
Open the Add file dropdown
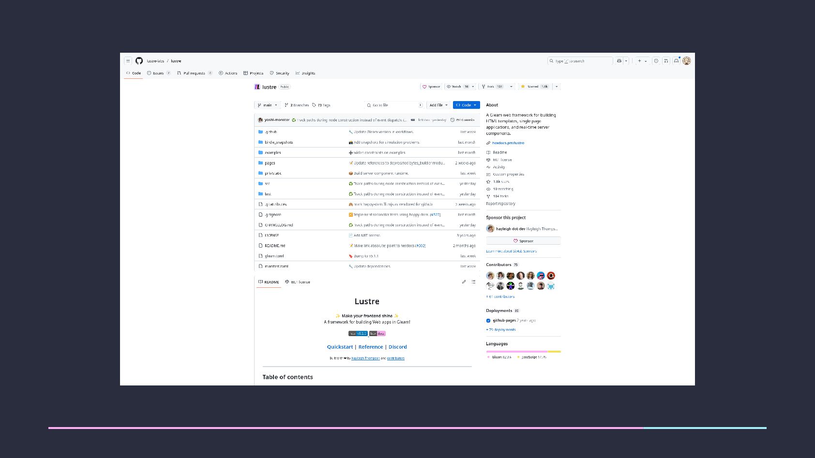coord(438,105)
